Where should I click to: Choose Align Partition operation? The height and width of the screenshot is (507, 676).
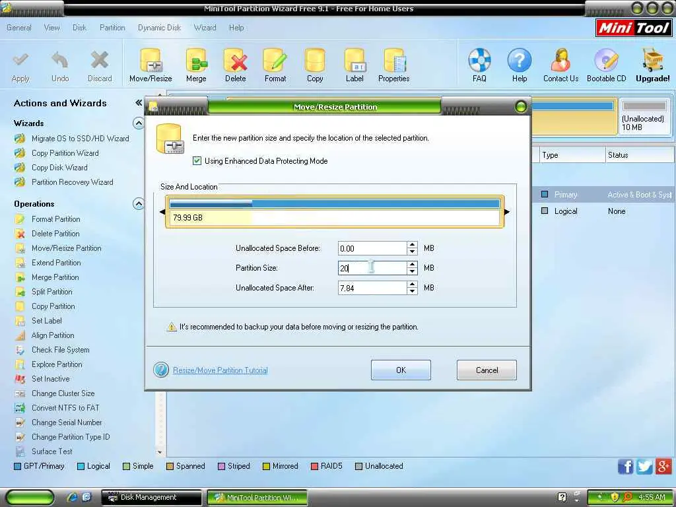pos(53,335)
